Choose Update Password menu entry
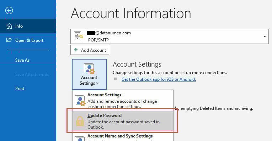This screenshot has width=272, height=141. tap(123, 121)
